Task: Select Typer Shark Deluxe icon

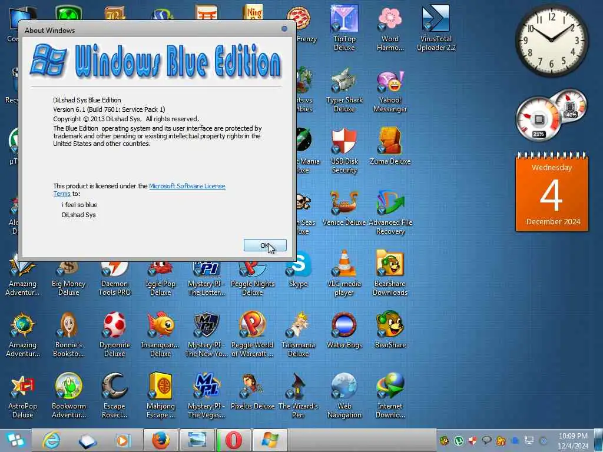Action: (344, 90)
